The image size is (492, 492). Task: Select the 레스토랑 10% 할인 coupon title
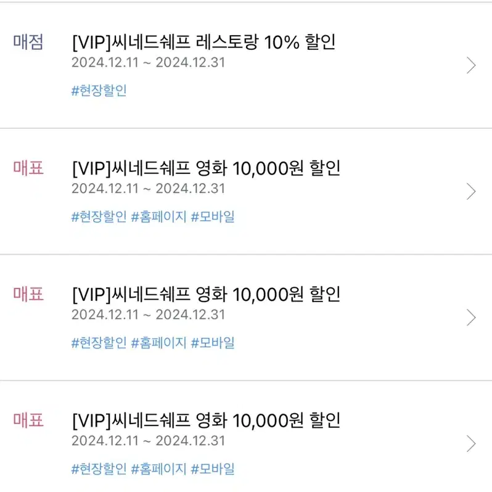pyautogui.click(x=203, y=42)
